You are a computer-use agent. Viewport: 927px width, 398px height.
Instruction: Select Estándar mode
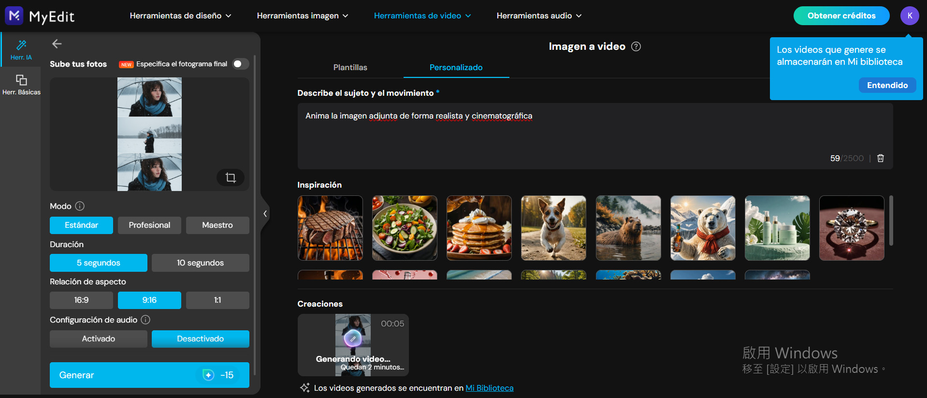pos(81,225)
